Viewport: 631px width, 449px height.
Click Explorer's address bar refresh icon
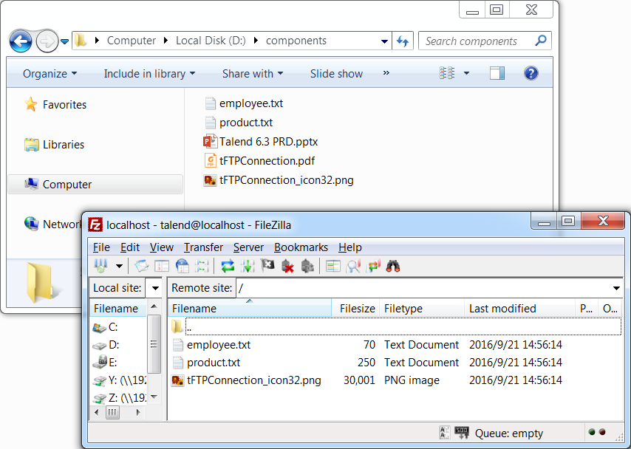click(403, 41)
